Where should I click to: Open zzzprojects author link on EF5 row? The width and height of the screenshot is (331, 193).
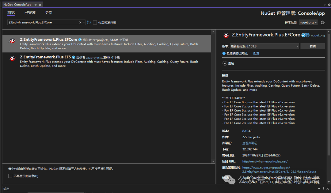(x=94, y=57)
